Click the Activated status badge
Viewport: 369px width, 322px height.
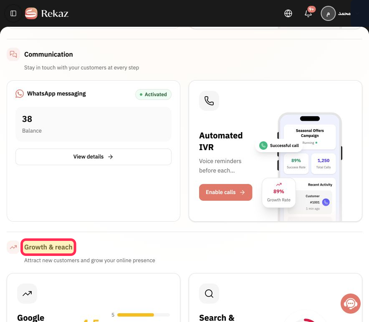coord(153,95)
